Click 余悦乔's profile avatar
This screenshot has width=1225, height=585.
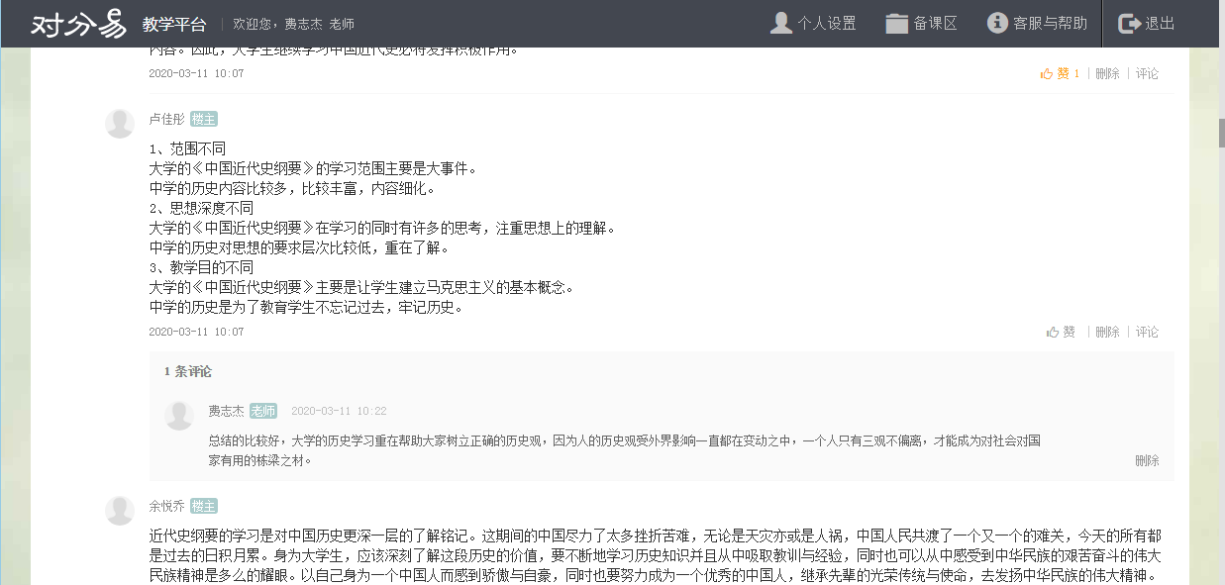(120, 511)
